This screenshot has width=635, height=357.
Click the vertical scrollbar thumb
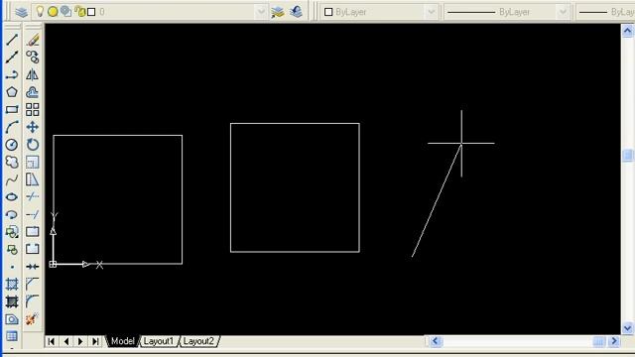pos(628,155)
